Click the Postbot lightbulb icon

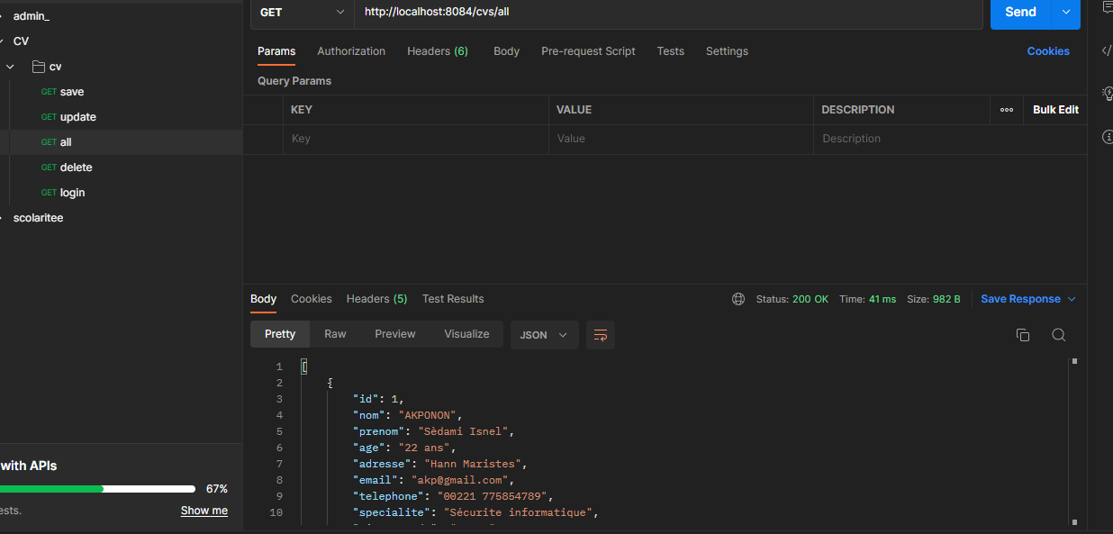1108,94
